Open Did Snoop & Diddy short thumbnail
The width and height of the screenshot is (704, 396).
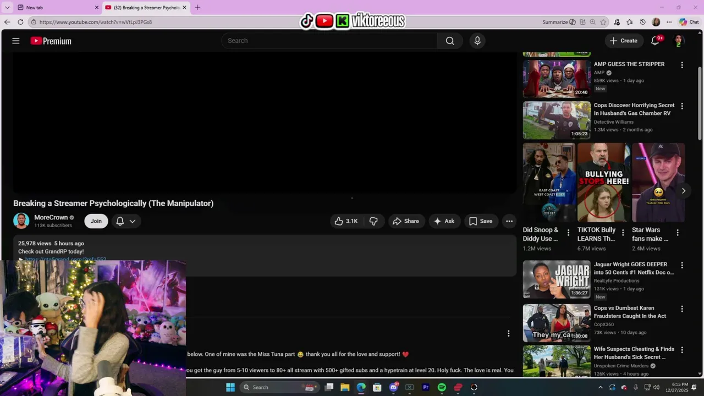coord(549,183)
